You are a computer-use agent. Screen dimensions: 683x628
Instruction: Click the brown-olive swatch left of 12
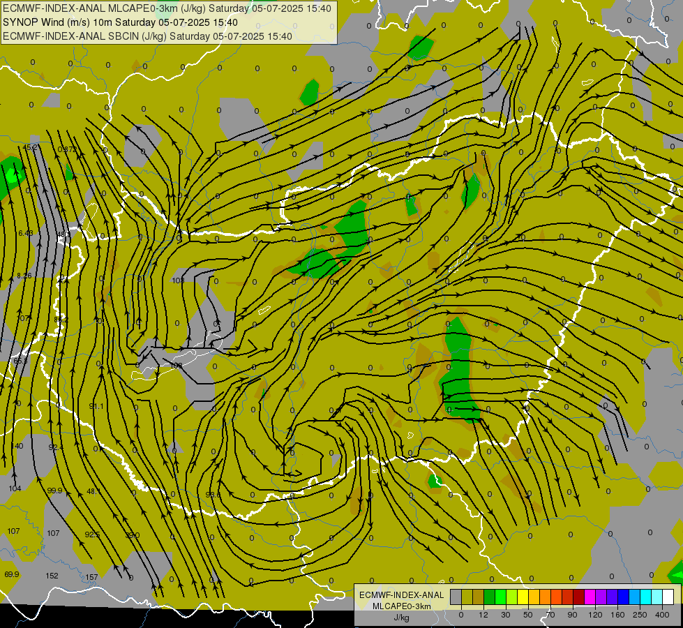pos(479,597)
